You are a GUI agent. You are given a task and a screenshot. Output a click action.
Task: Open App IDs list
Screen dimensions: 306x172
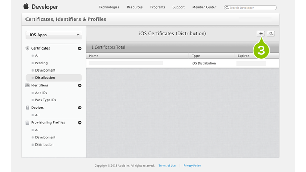[x=41, y=93]
